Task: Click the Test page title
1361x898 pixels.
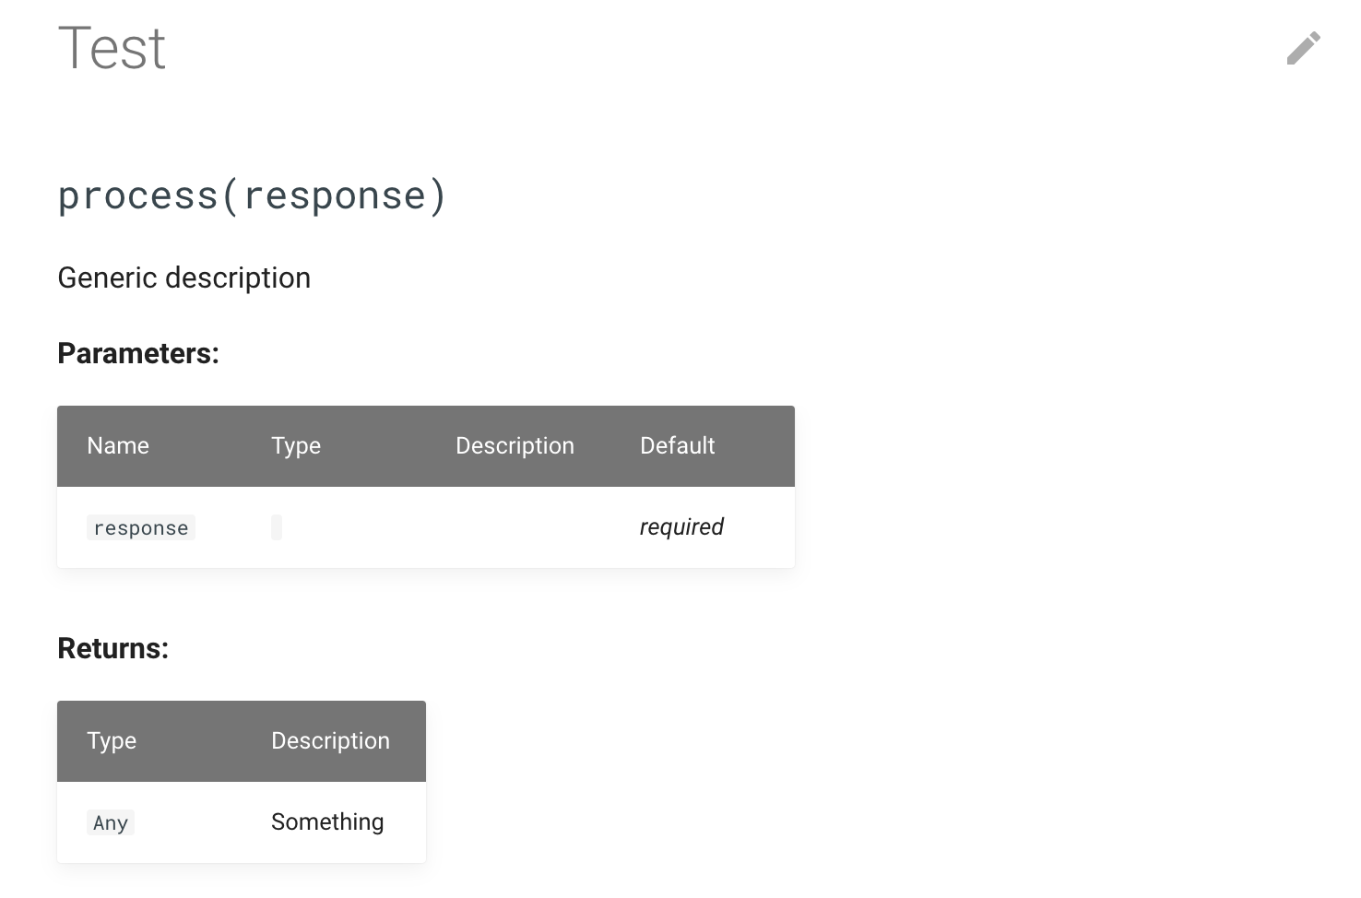Action: click(112, 48)
